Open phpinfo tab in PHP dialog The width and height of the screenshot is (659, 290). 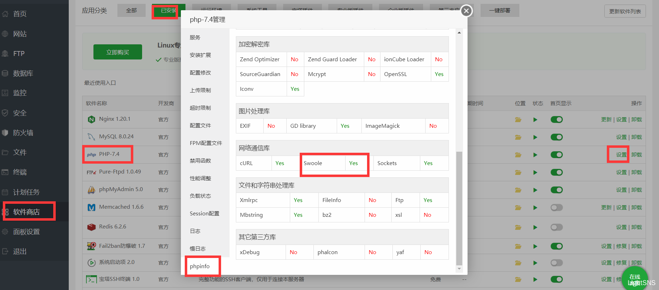(200, 266)
